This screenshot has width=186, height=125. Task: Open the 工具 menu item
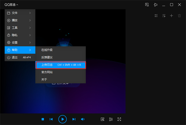point(20,28)
